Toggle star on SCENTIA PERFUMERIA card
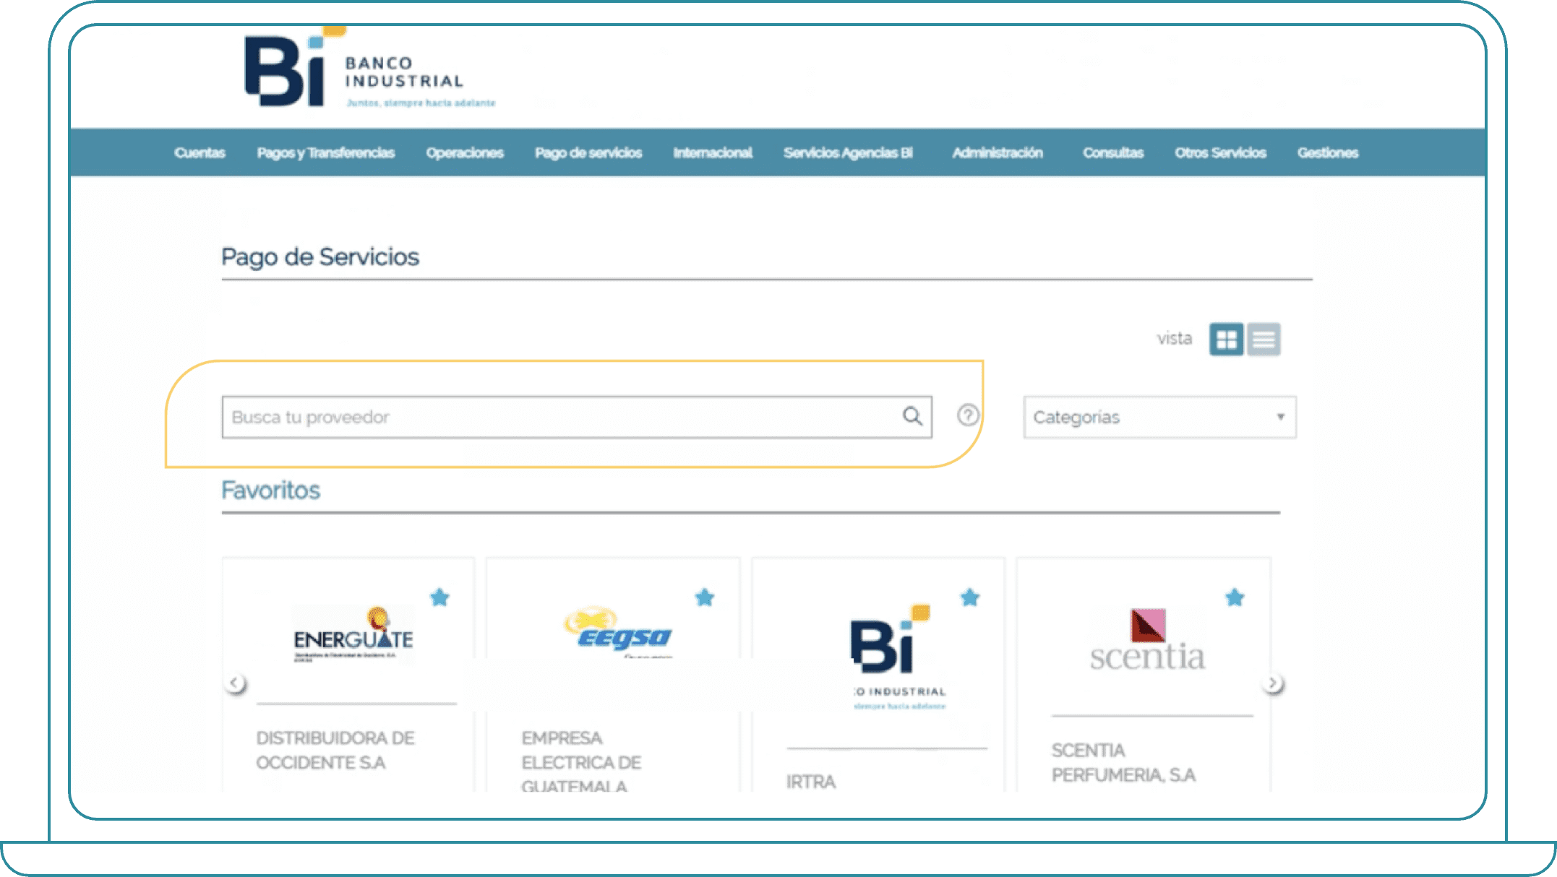Viewport: 1557px width, 877px height. 1235,598
